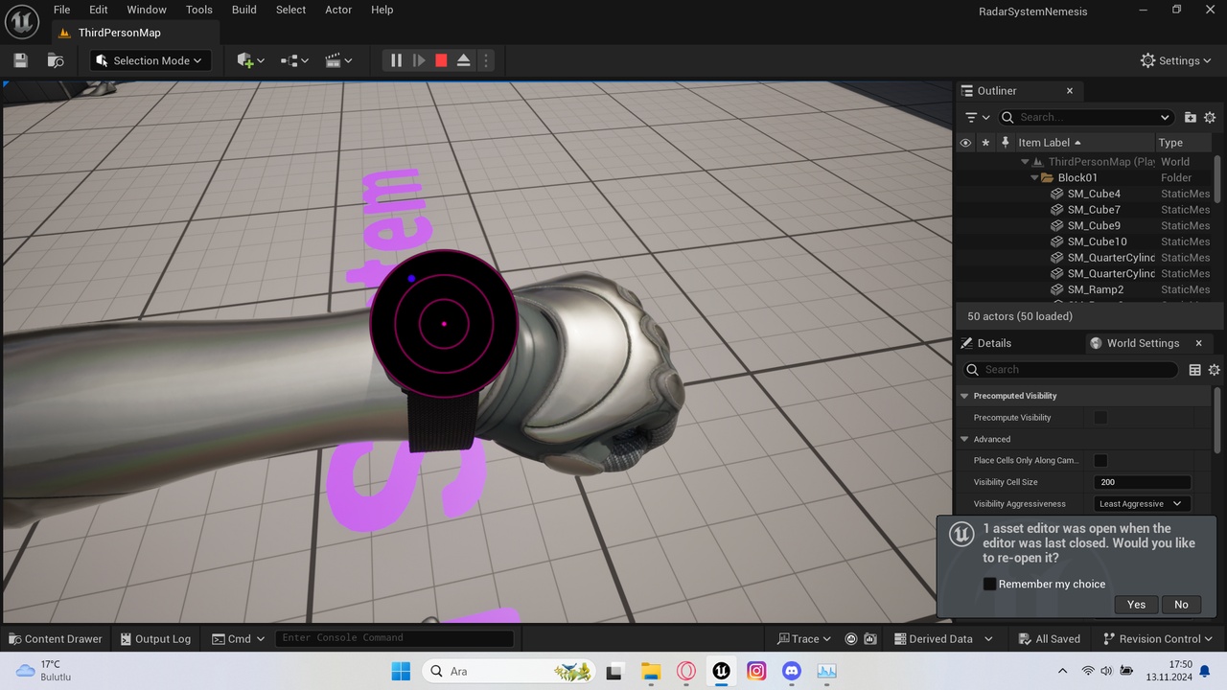Open the Help menu
This screenshot has height=690, width=1227.
point(382,10)
